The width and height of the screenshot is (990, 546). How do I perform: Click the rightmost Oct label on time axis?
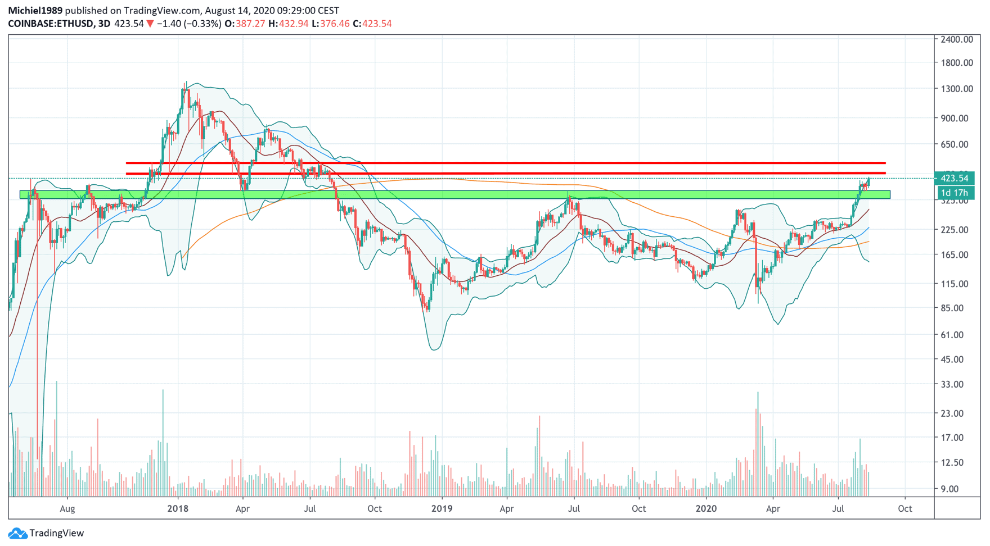coord(904,509)
